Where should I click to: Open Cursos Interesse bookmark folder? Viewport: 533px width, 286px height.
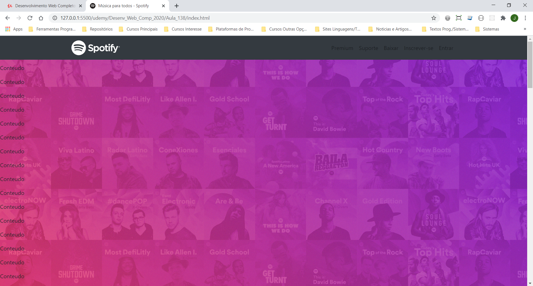coord(183,29)
